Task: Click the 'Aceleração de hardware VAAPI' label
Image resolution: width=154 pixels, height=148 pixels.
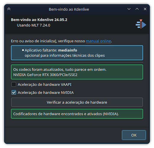Action: click(x=44, y=85)
